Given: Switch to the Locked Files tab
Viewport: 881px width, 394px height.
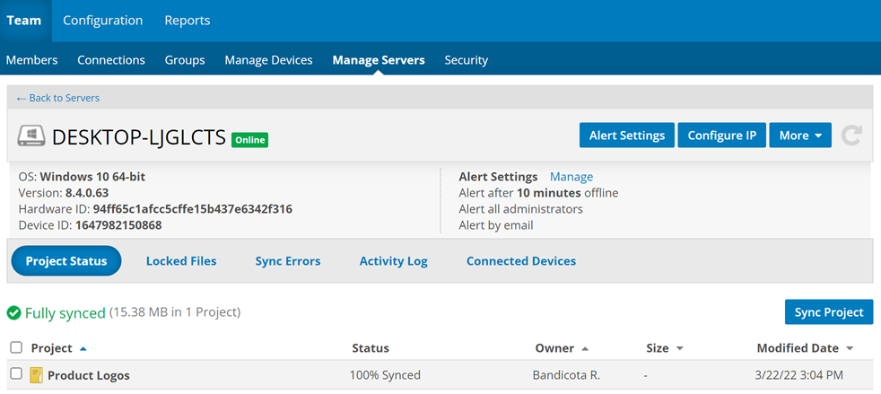Looking at the screenshot, I should 181,261.
